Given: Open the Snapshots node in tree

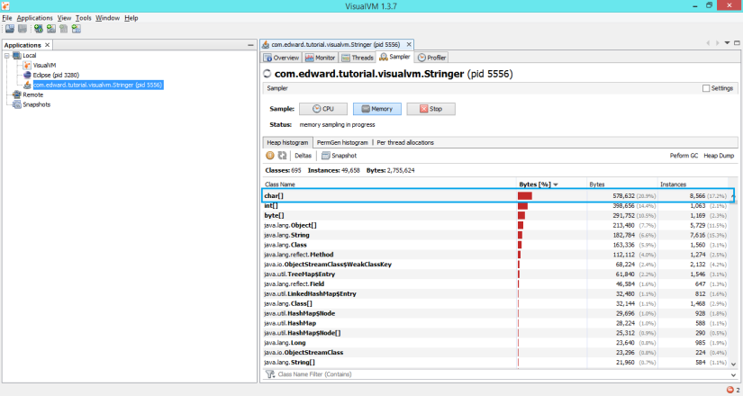Looking at the screenshot, I should point(36,104).
